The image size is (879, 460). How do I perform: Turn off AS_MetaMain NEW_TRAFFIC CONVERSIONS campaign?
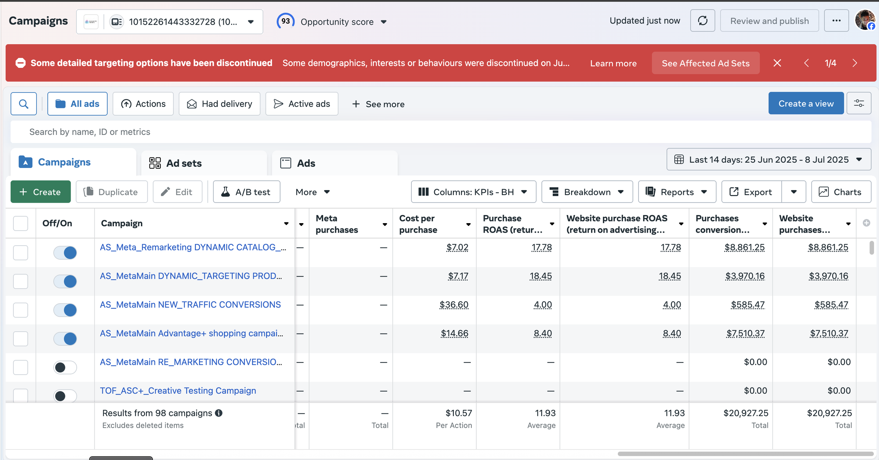65,310
